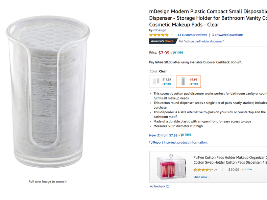
Task: Open the 3 answered questions link
Action: point(228,35)
